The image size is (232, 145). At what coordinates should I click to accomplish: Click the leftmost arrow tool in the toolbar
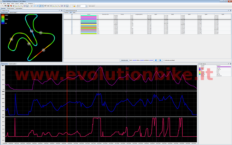tap(2, 6)
